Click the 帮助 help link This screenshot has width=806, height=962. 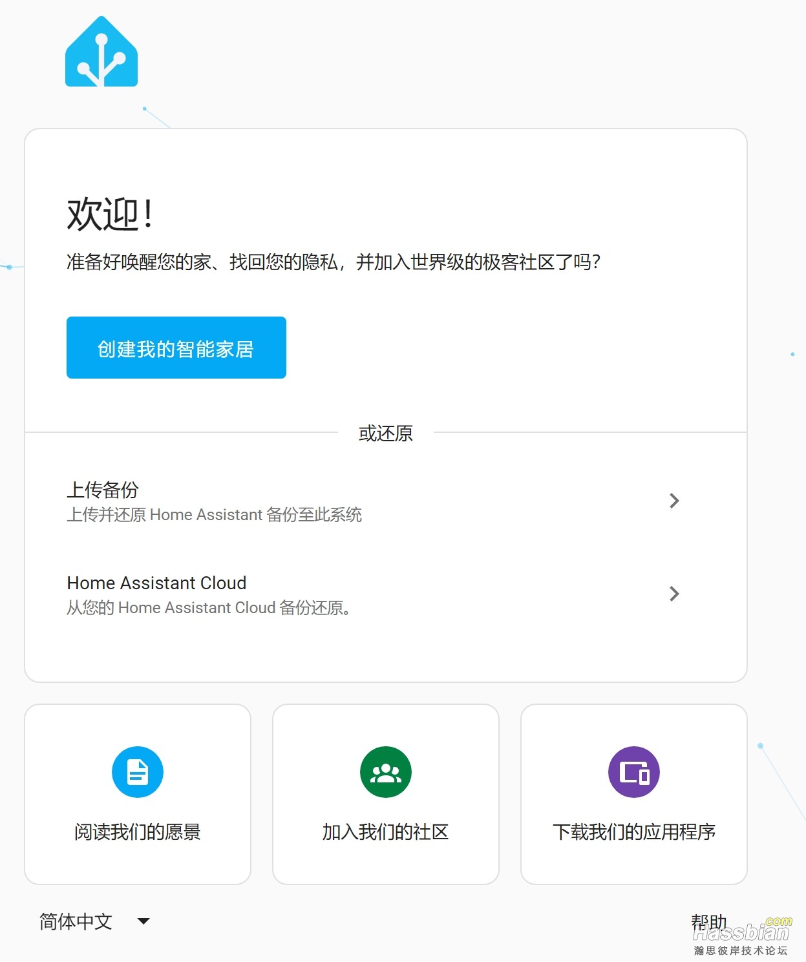(709, 922)
